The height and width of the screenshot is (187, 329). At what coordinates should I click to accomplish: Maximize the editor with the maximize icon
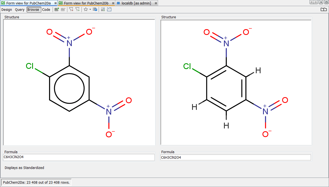pyautogui.click(x=326, y=2)
